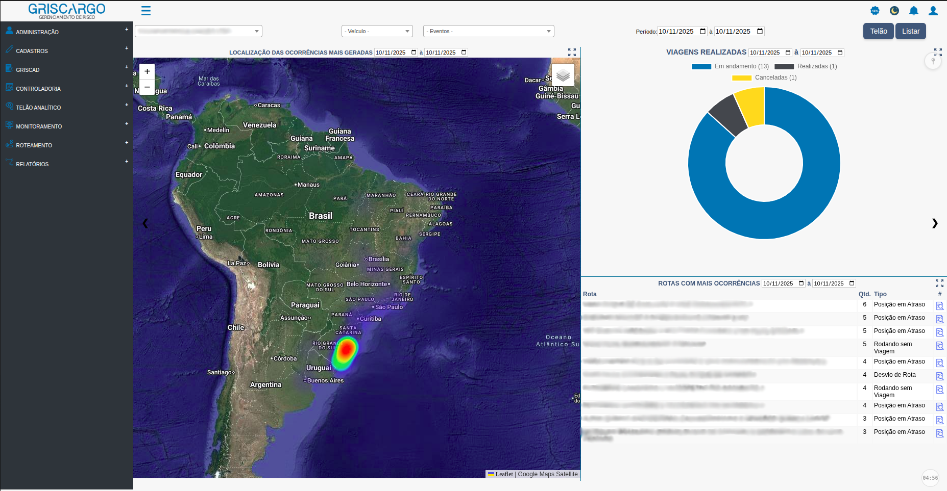The width and height of the screenshot is (947, 491).
Task: Toggle Canceladas legend series
Action: pos(764,78)
